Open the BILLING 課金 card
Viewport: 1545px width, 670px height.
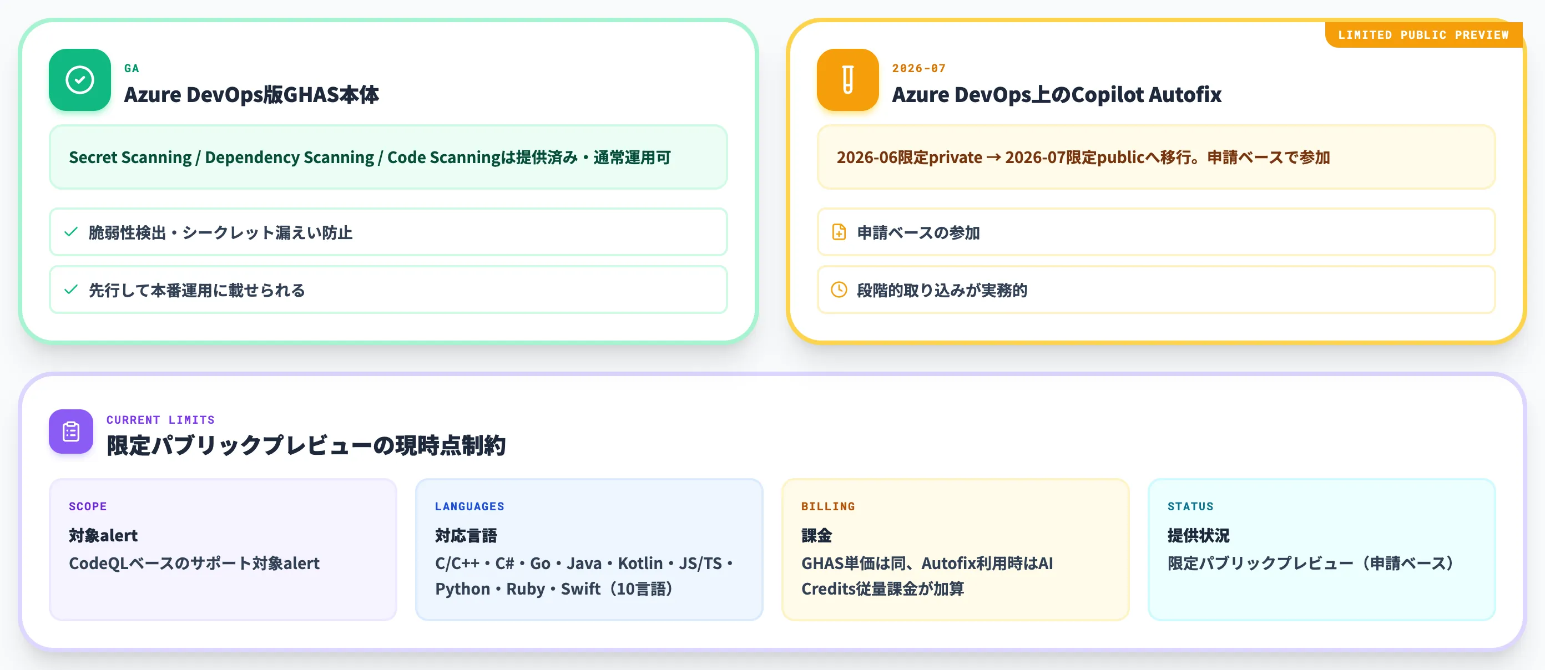956,550
